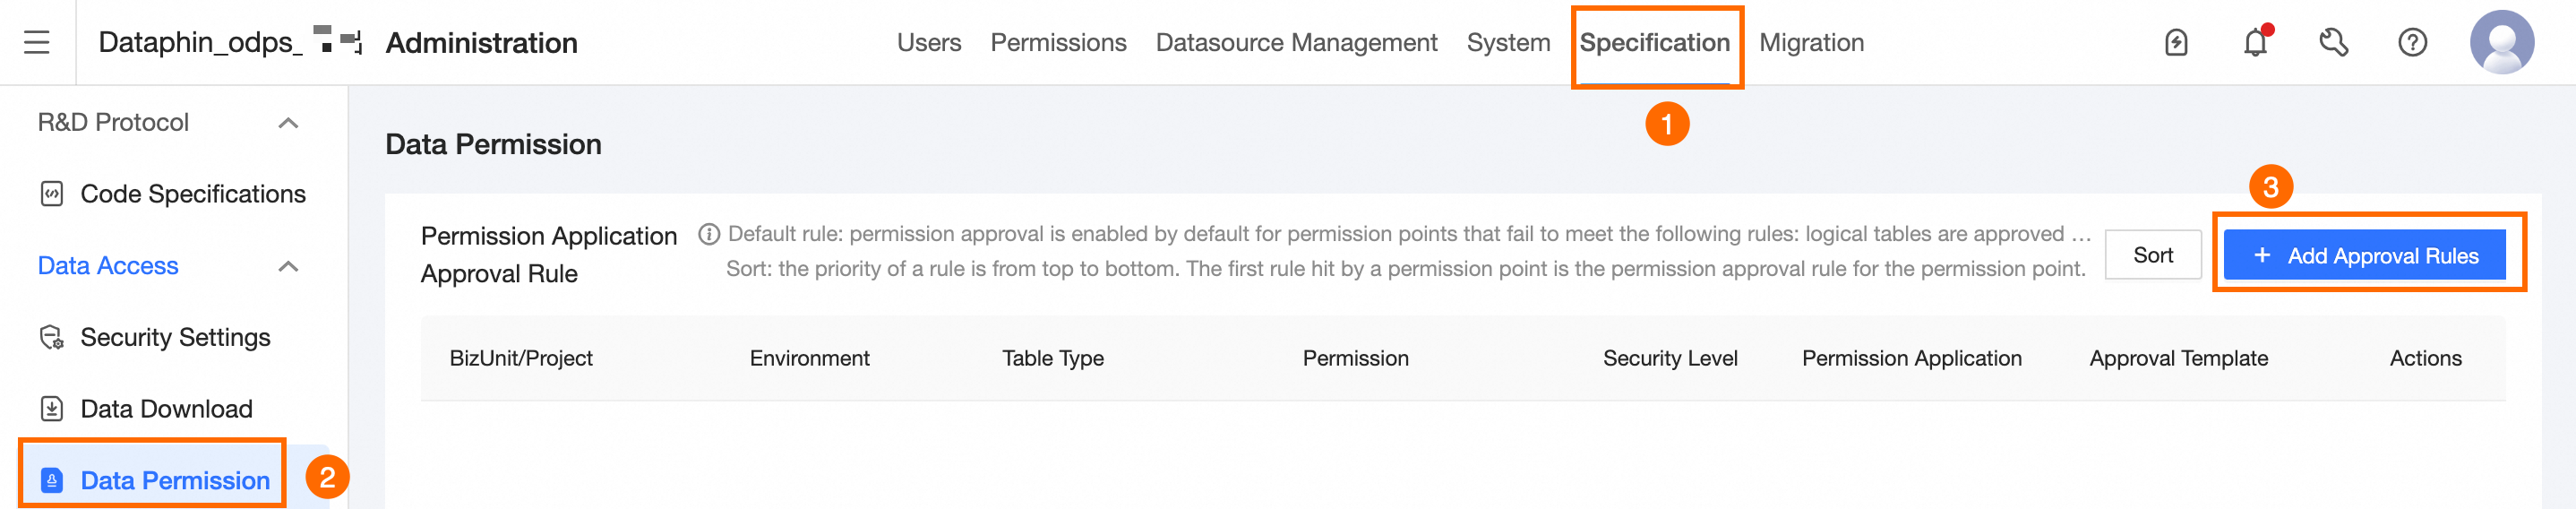Click the System tab

[1508, 43]
